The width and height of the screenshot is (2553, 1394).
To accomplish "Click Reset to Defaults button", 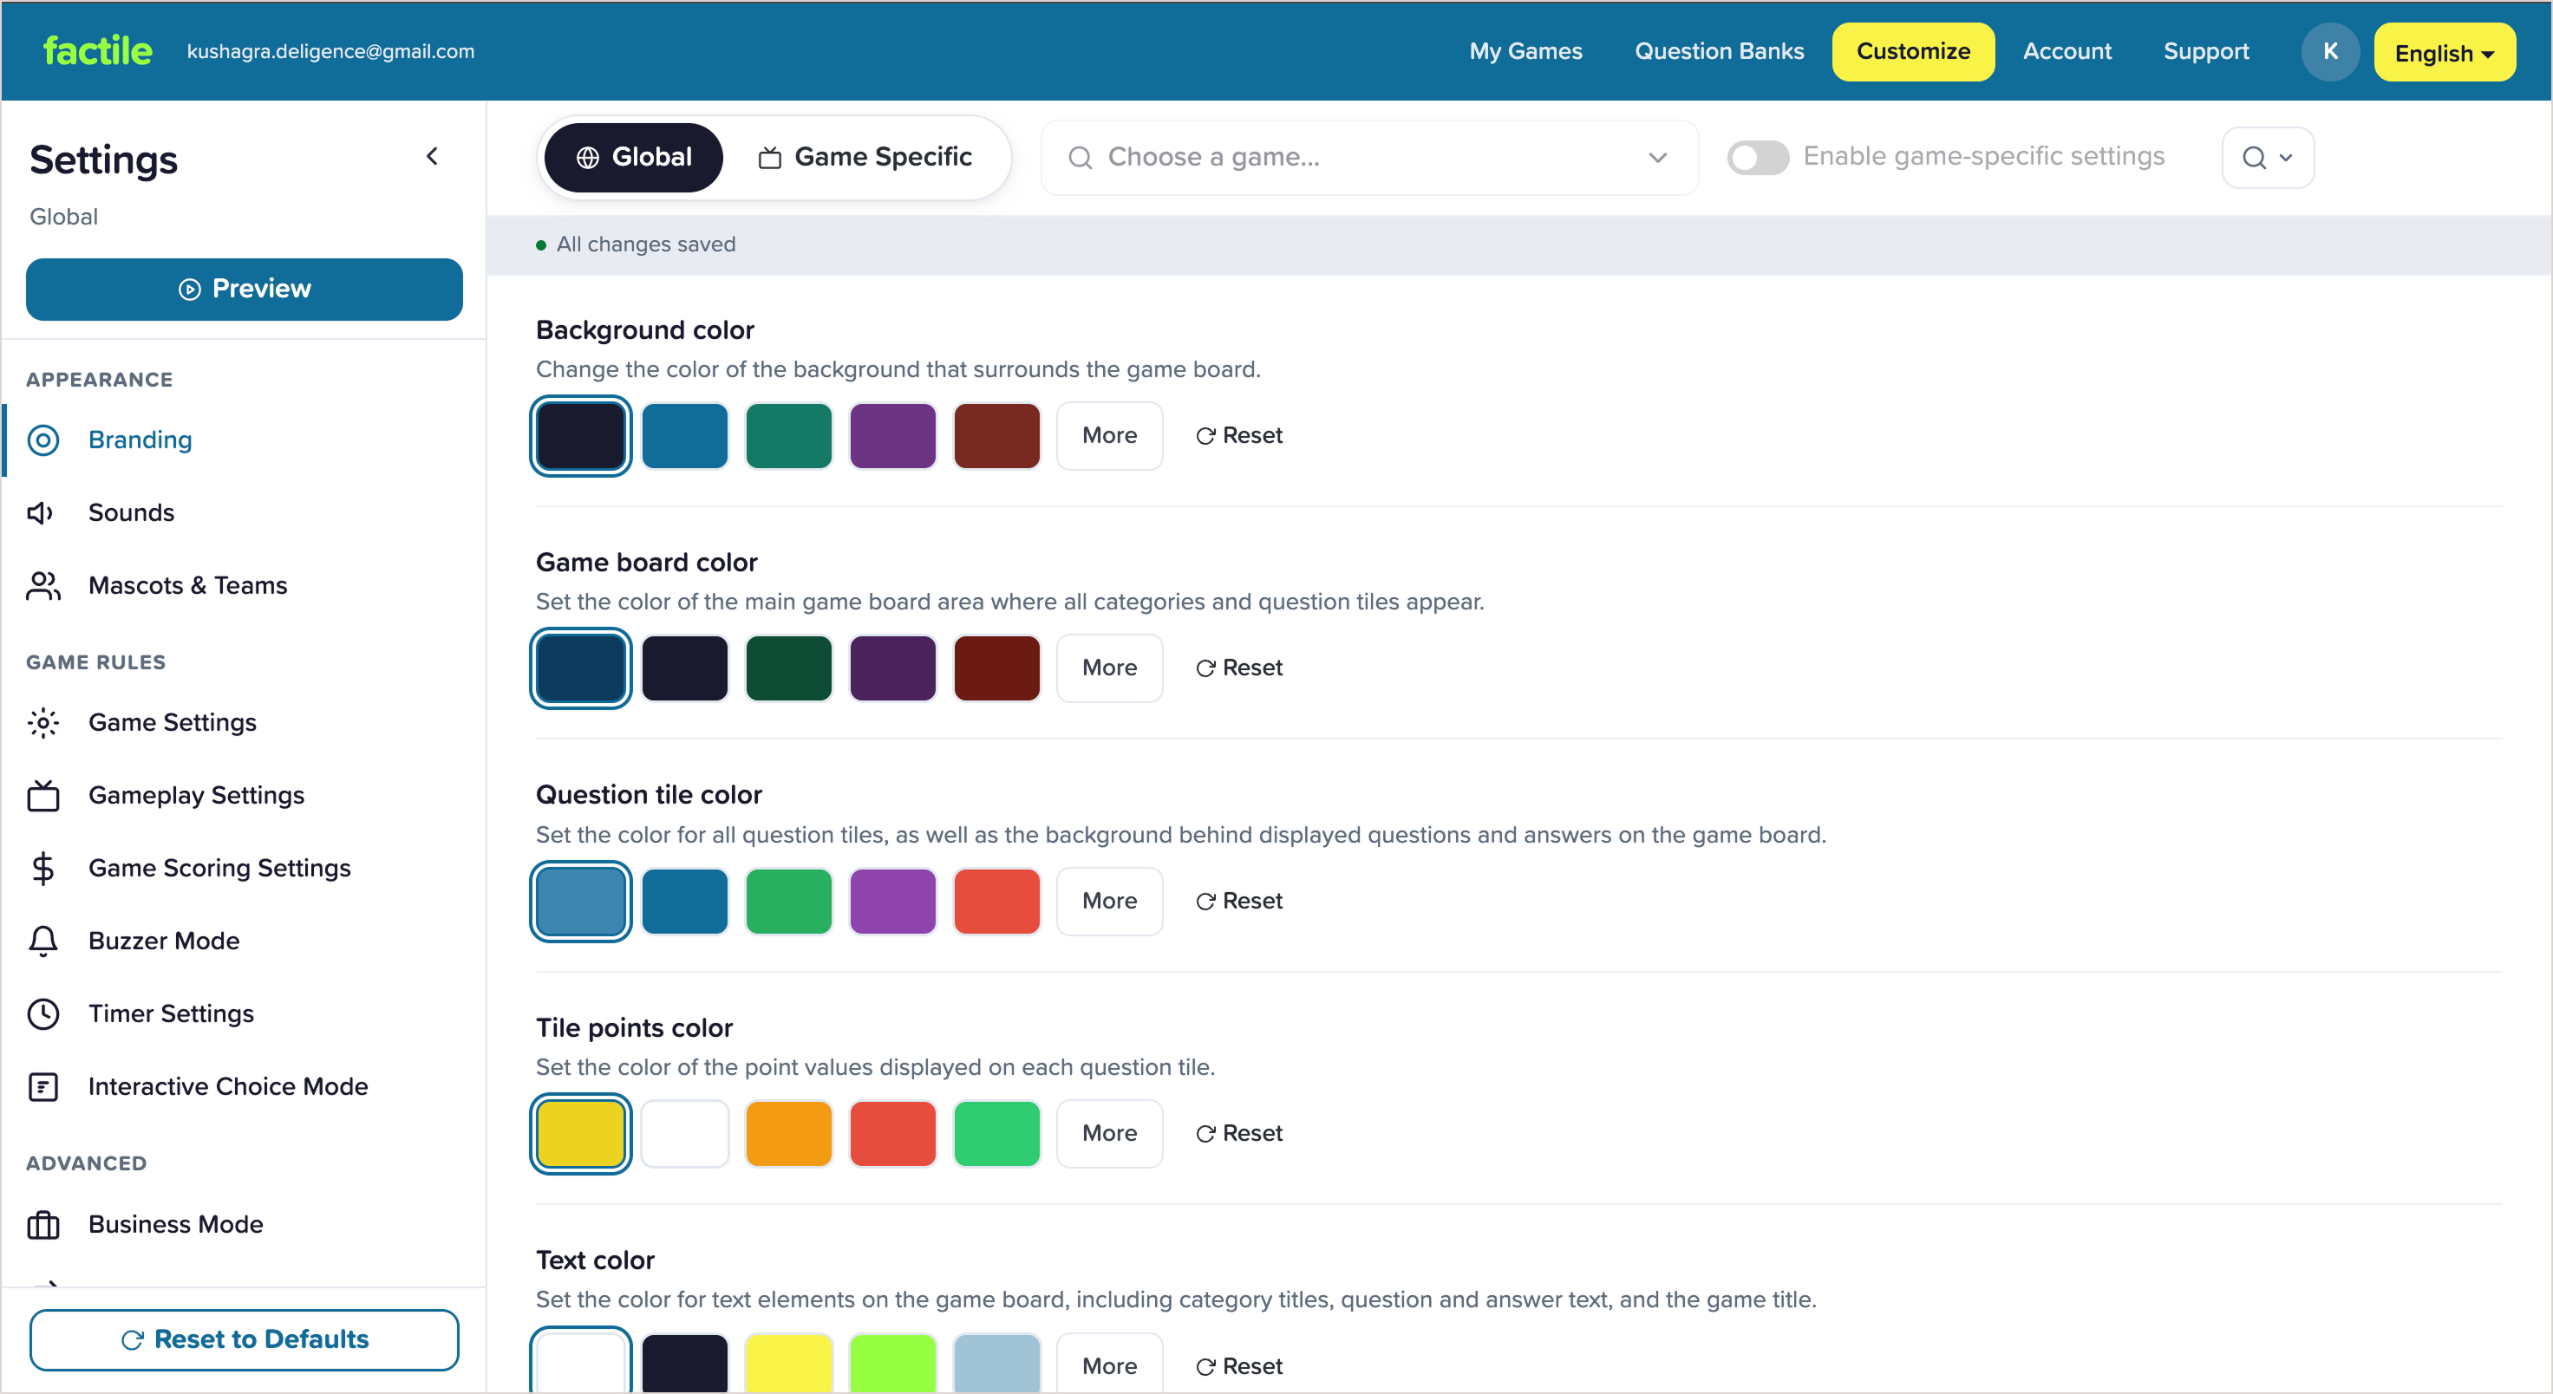I will [244, 1339].
